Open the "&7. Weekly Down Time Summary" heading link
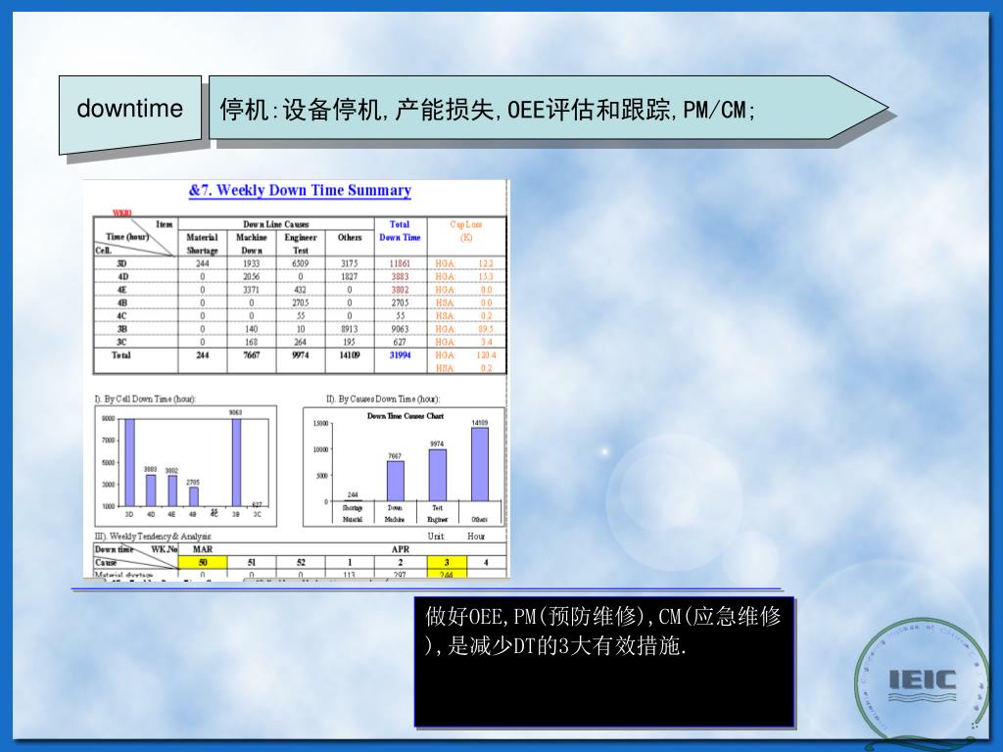The image size is (1003, 752). pos(300,191)
